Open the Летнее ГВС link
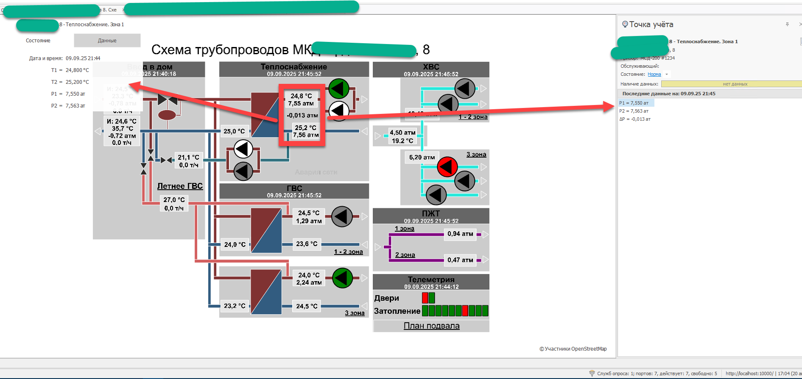802x379 pixels. pos(180,186)
